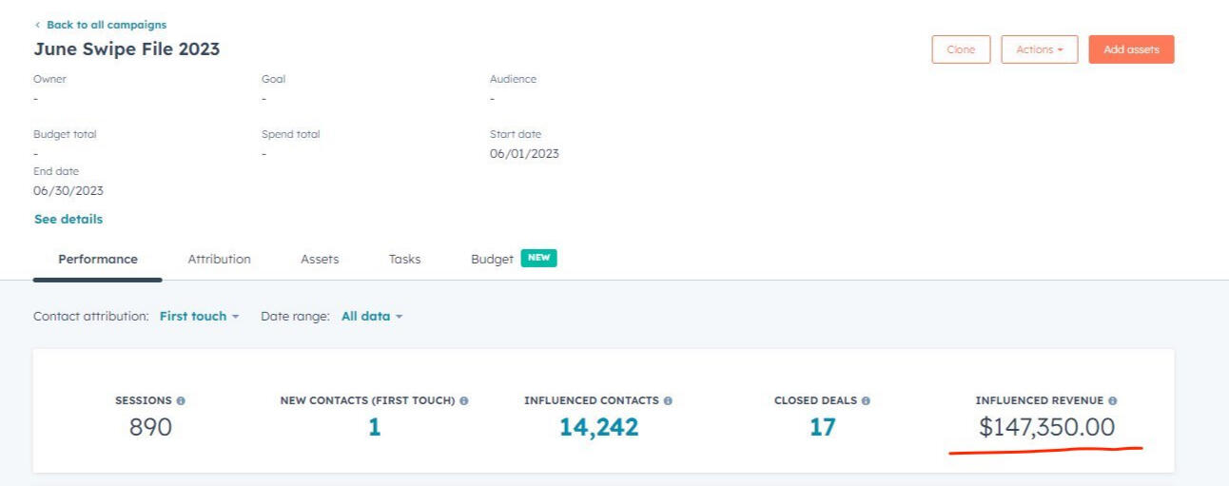Image resolution: width=1229 pixels, height=486 pixels.
Task: Switch to the Attribution tab
Action: click(x=219, y=260)
